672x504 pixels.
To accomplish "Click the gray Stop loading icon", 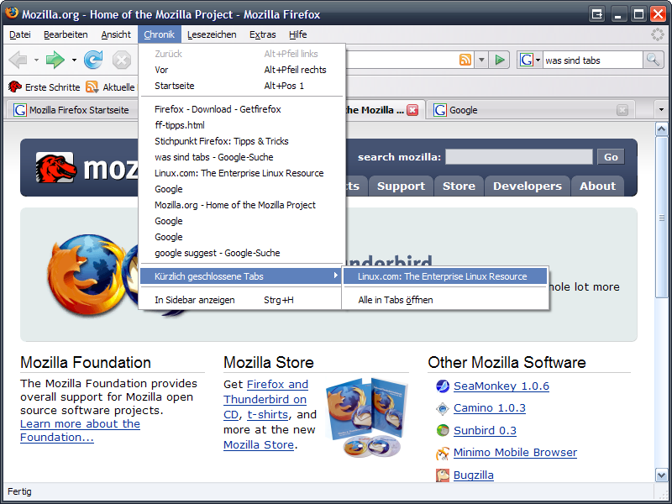I will (x=122, y=60).
